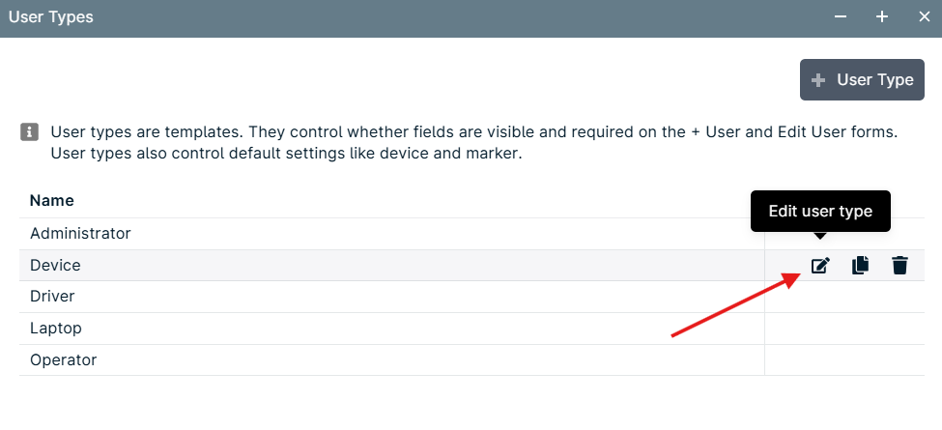Viewport: 942px width, 430px height.
Task: Select the Administrator row
Action: (391, 233)
